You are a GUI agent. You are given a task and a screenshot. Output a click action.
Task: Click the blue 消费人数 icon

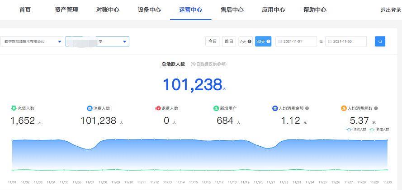90,108
